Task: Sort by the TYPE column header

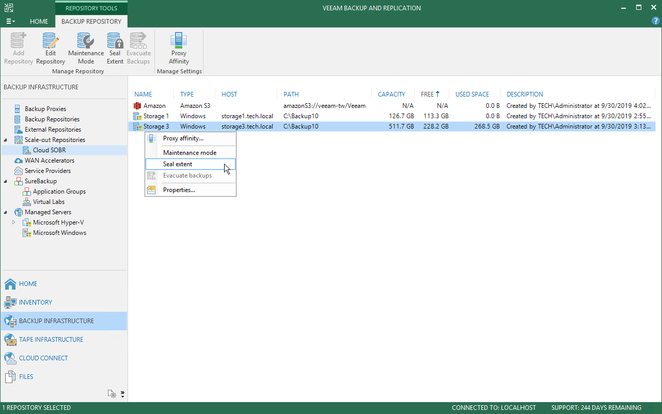Action: [x=187, y=94]
